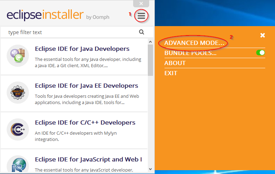Screen dimensions: 275x174
Task: Click Eclipse IDE for Java Developers title
Action: click(82, 49)
